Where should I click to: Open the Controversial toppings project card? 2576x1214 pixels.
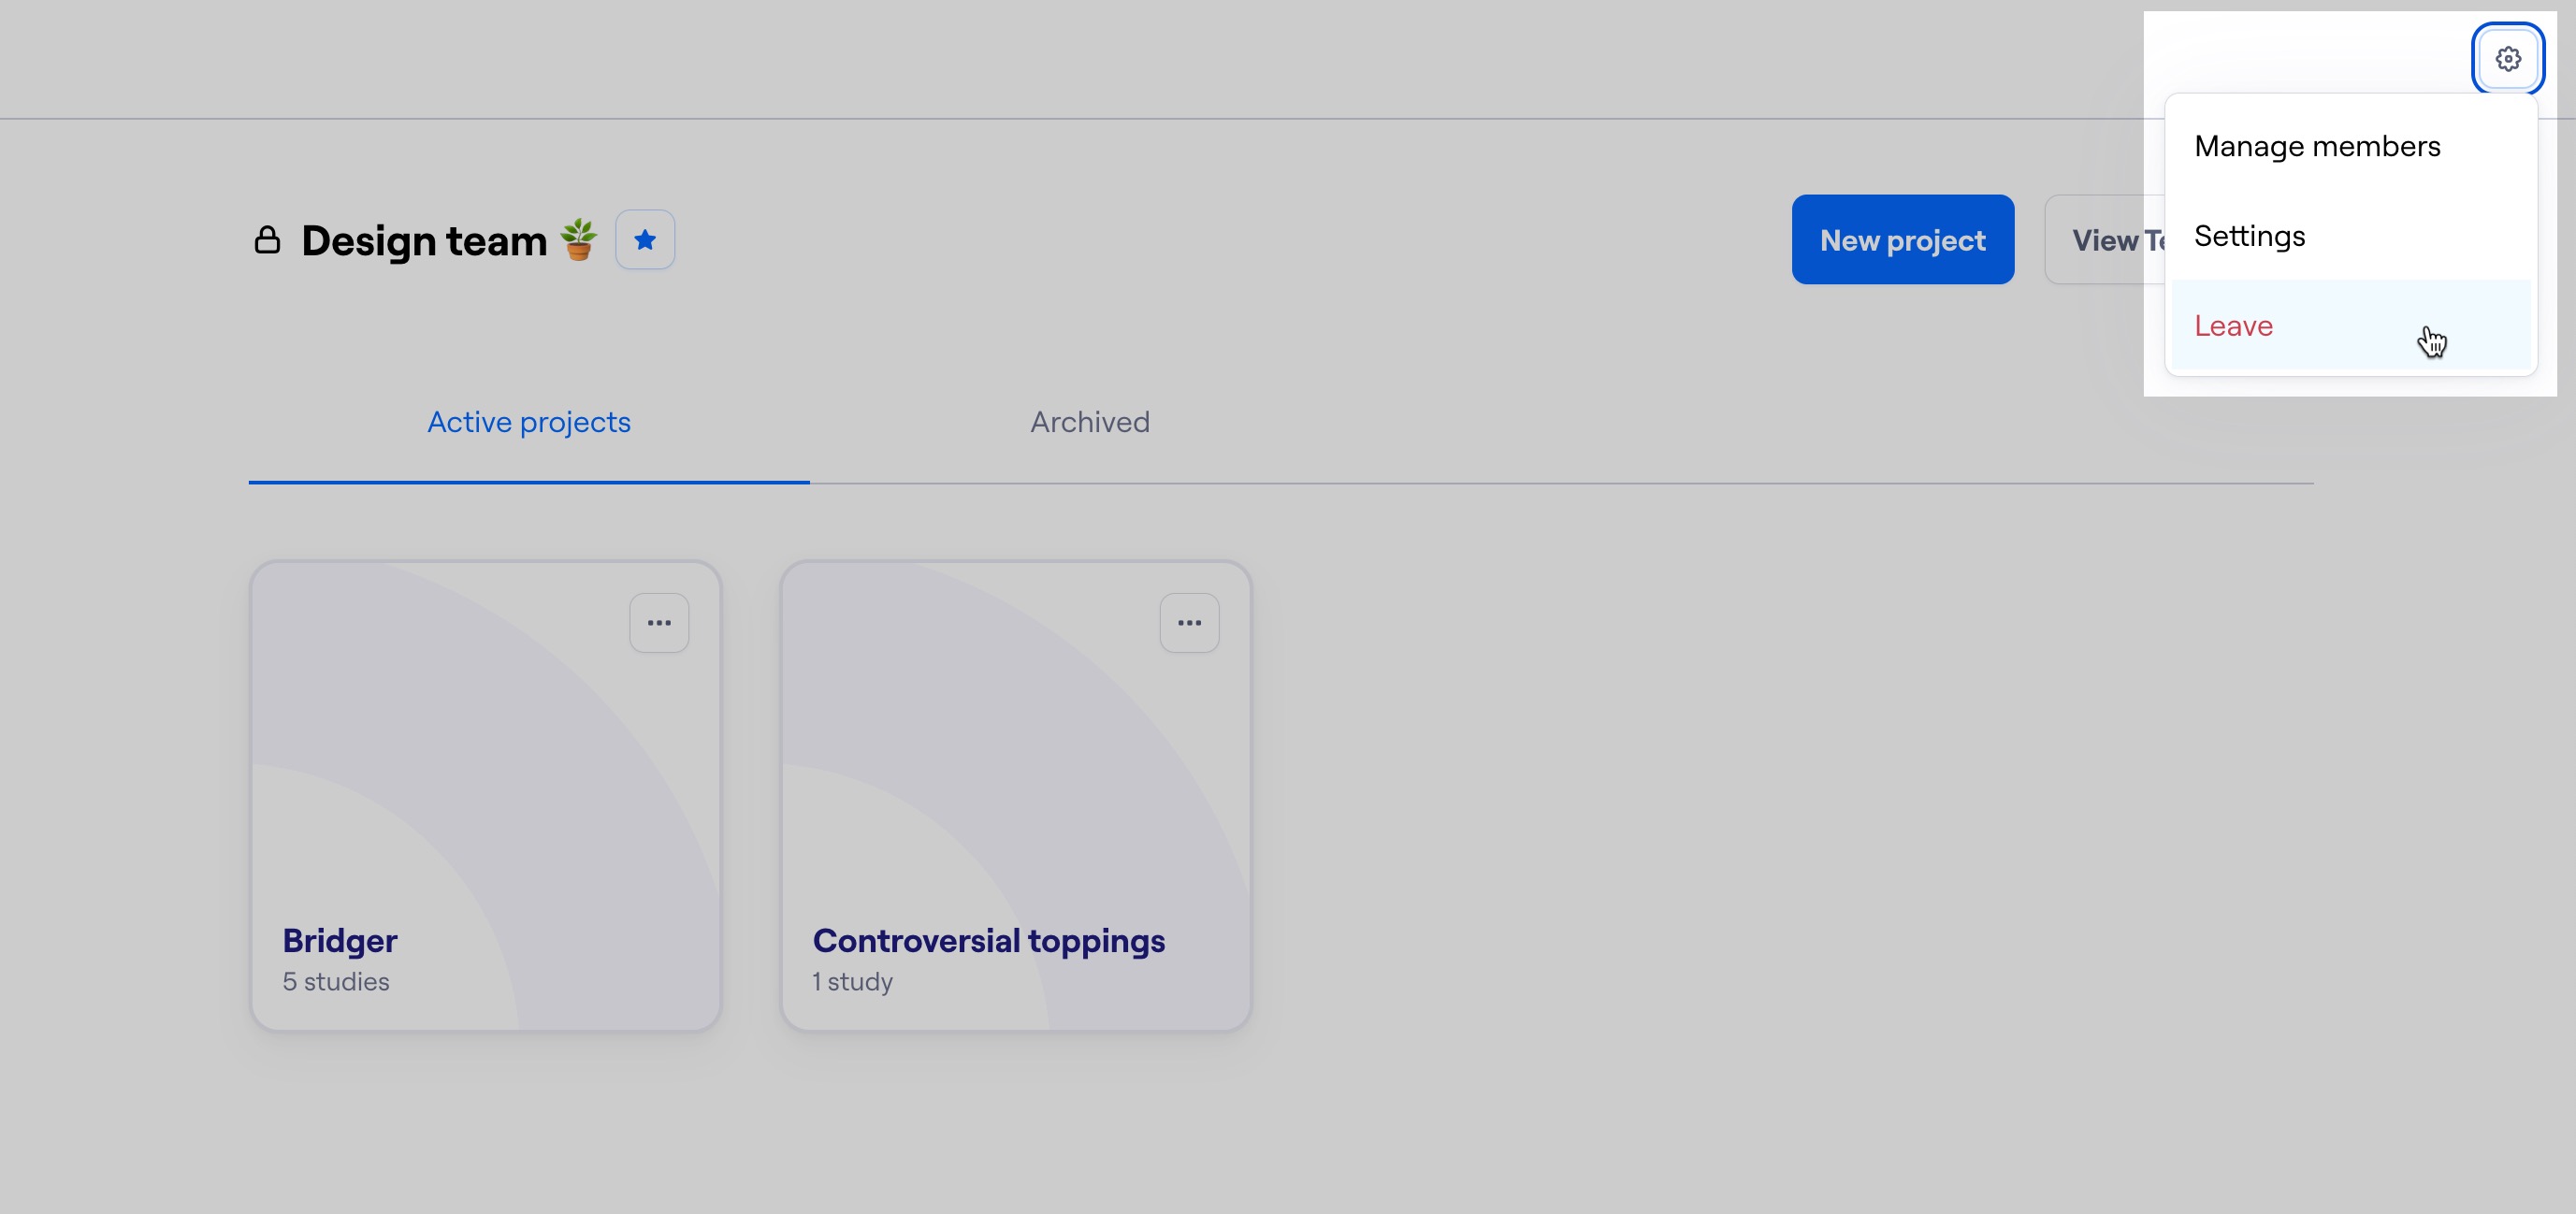coord(1016,796)
